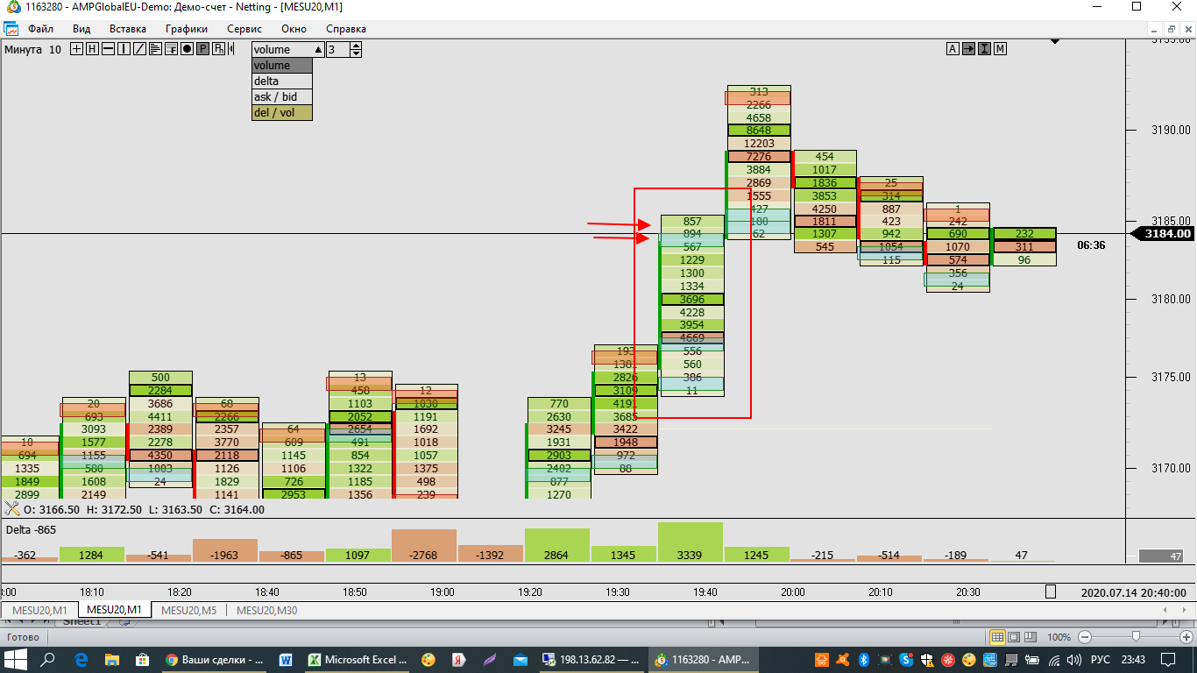1197x673 pixels.
Task: Switch to the MESU20,M5 chart tab
Action: [189, 610]
